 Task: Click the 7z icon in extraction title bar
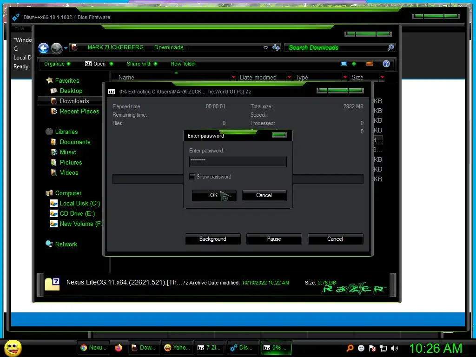click(x=112, y=92)
